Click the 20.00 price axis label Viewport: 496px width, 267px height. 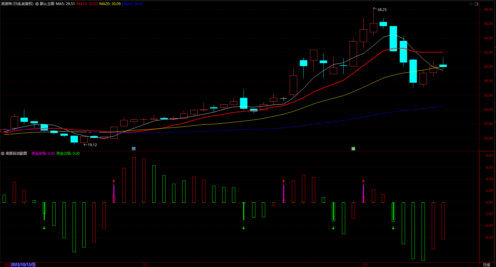coord(488,138)
